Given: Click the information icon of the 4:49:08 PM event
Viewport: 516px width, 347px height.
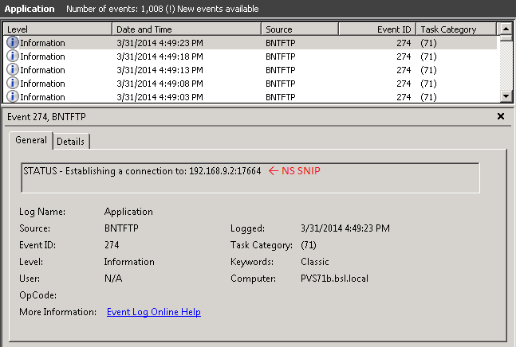Looking at the screenshot, I should pos(12,84).
